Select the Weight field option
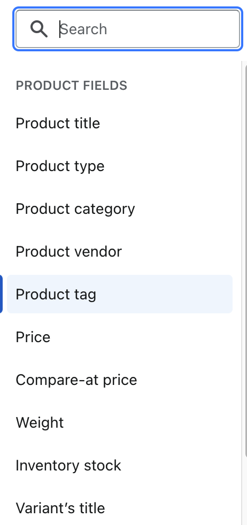247x525 pixels. 119,422
